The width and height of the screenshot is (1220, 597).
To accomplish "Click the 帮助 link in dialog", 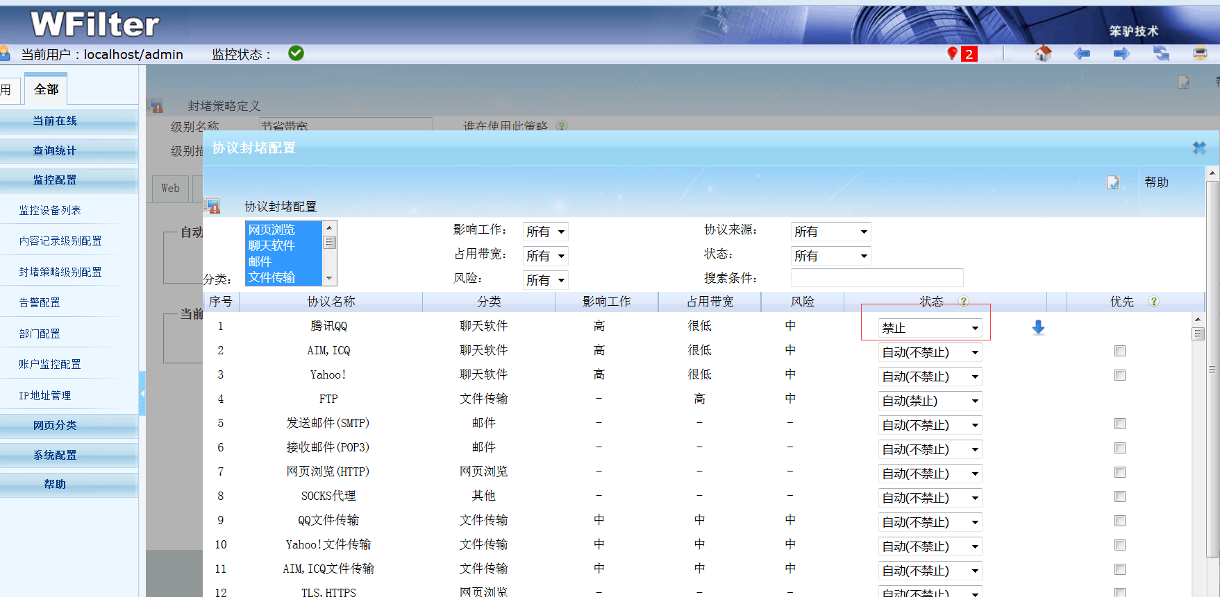I will [x=1156, y=182].
